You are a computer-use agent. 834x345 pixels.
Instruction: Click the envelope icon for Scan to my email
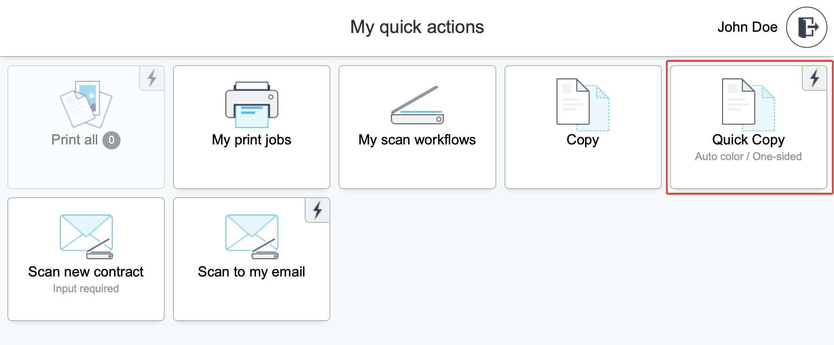click(x=252, y=236)
